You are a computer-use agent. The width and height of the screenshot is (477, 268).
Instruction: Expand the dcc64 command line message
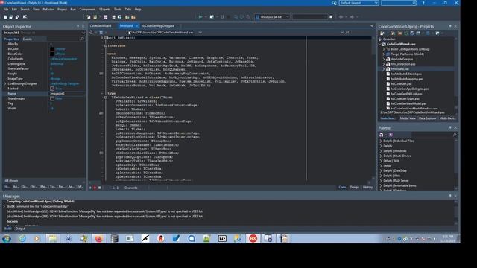pos(4,206)
